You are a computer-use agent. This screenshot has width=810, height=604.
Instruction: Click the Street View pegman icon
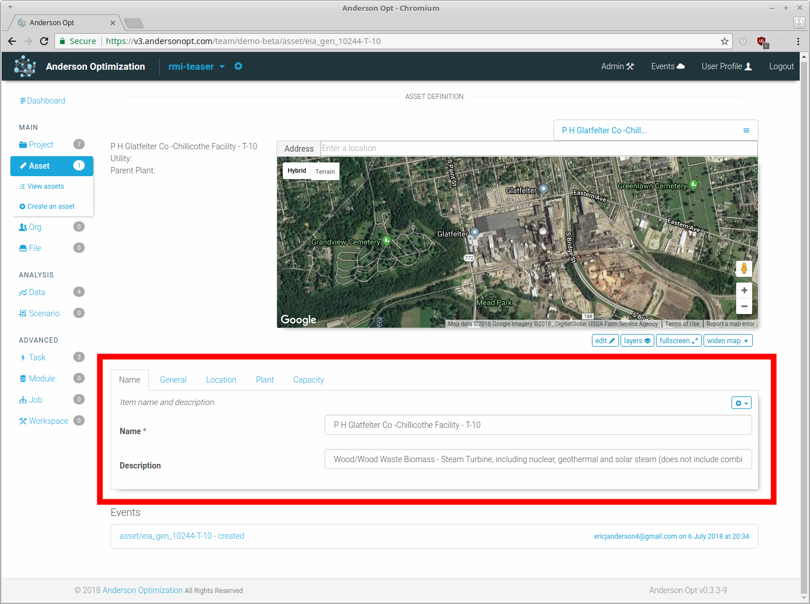[744, 268]
